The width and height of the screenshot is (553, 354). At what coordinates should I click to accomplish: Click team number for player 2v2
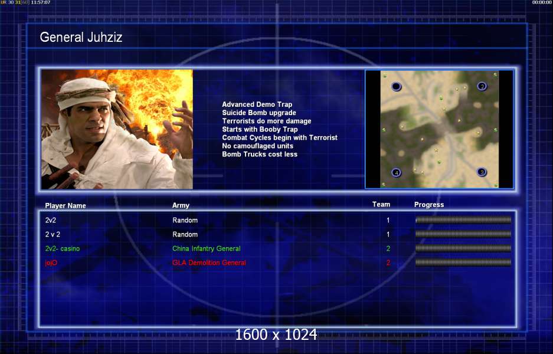(388, 220)
